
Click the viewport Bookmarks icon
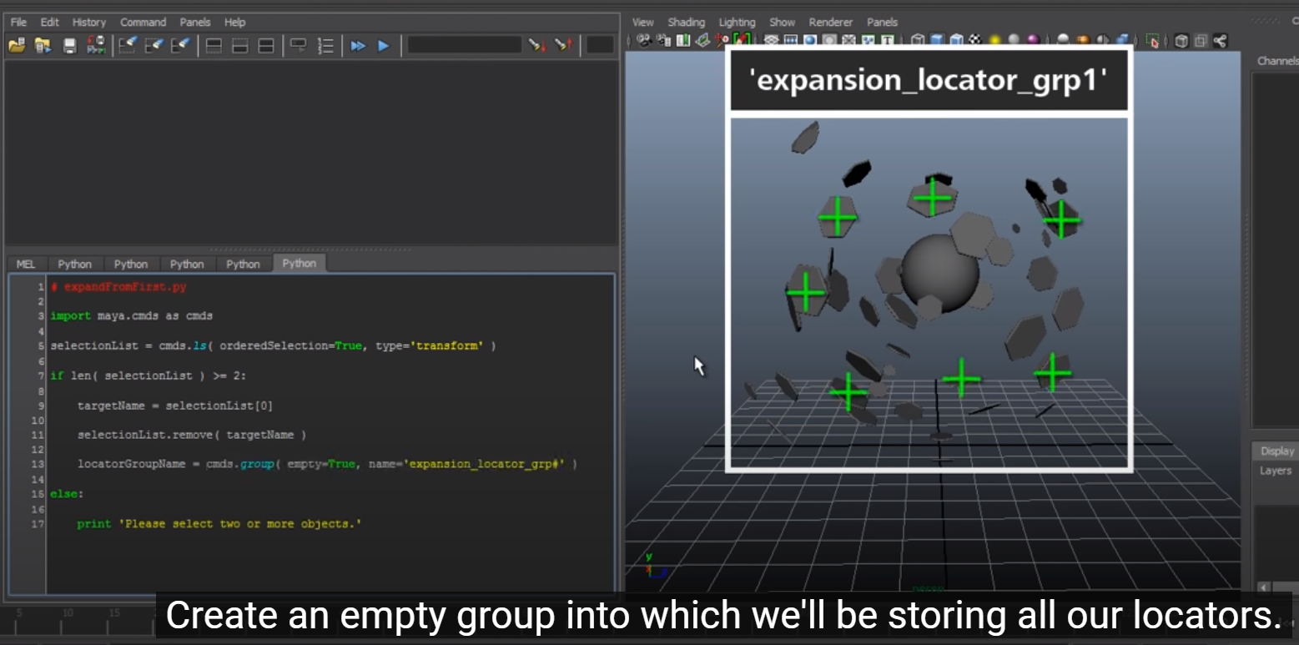click(683, 40)
